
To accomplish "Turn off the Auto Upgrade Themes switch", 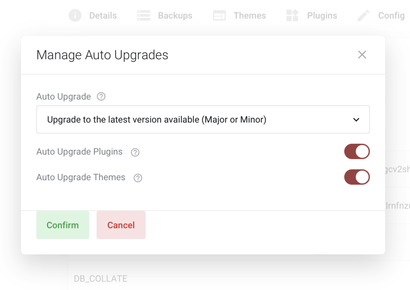I will click(x=357, y=177).
